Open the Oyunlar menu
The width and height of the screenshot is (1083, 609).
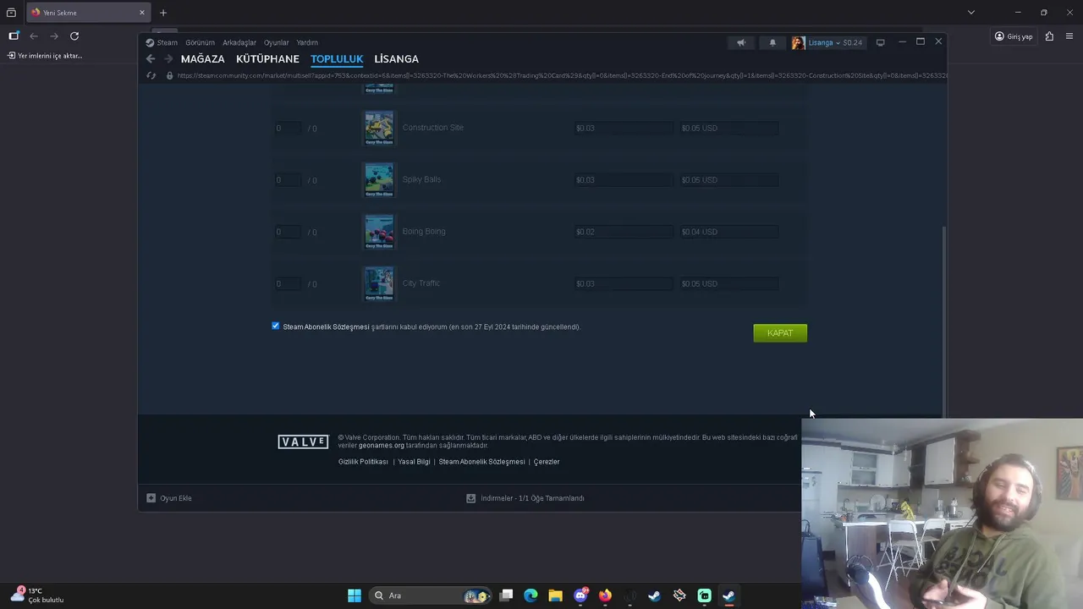point(277,42)
